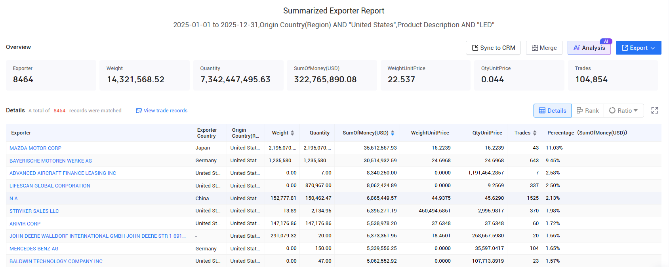Click the China exporter country cell
669x267 pixels.
click(202, 199)
